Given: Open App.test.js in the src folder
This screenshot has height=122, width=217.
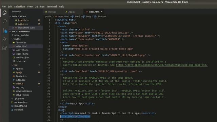Looking at the screenshot, I should coord(21,76).
